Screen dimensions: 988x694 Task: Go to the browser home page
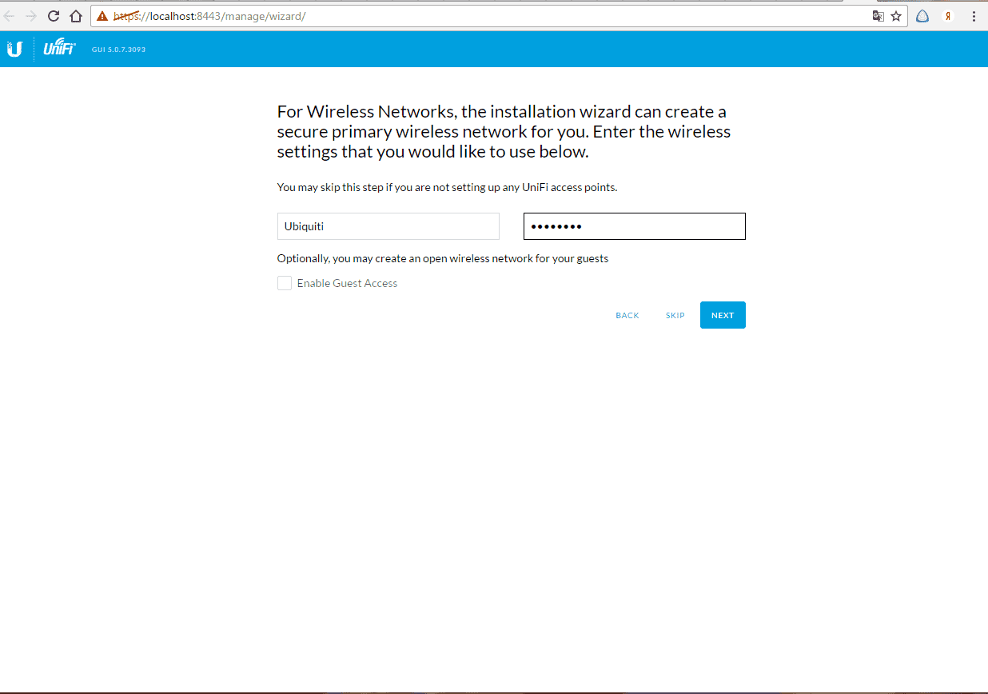76,16
